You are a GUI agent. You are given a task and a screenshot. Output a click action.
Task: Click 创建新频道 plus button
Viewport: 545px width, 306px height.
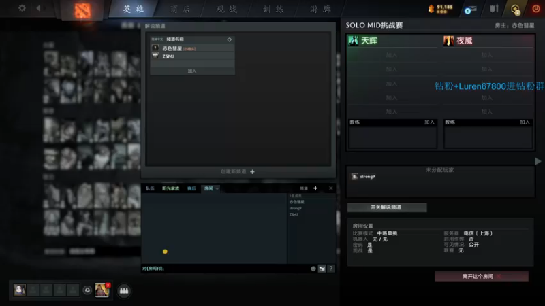(252, 172)
